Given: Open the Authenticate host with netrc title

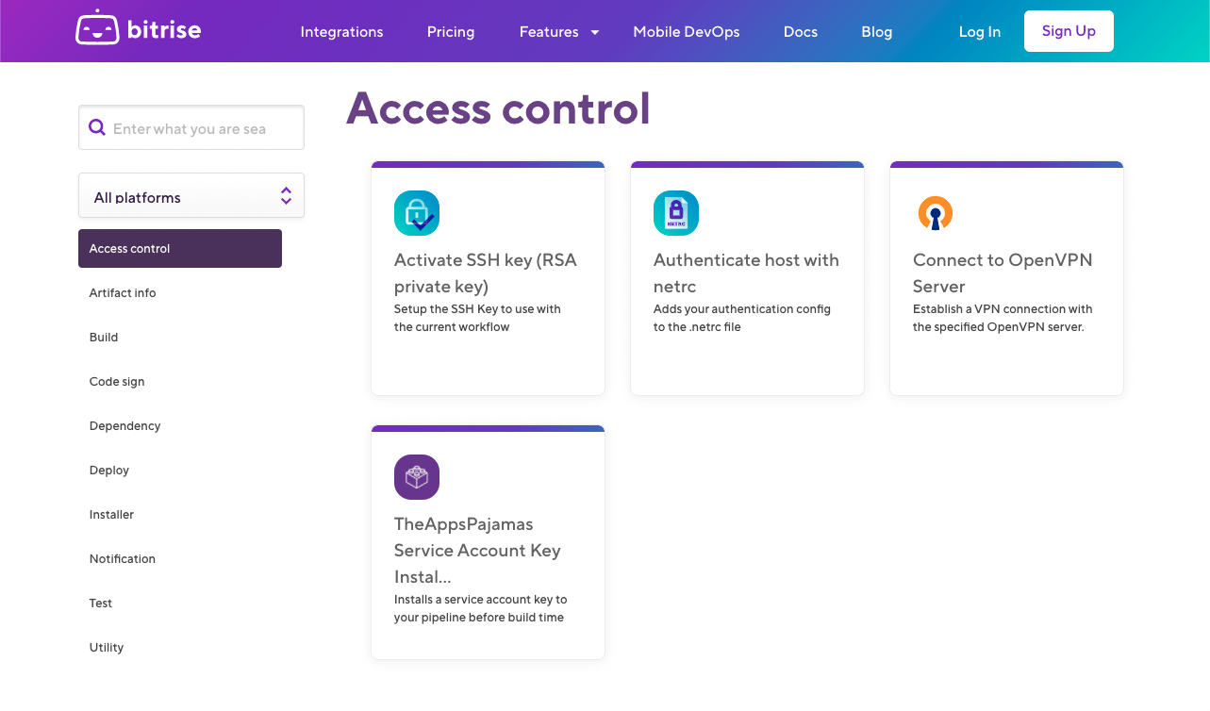Looking at the screenshot, I should point(746,273).
